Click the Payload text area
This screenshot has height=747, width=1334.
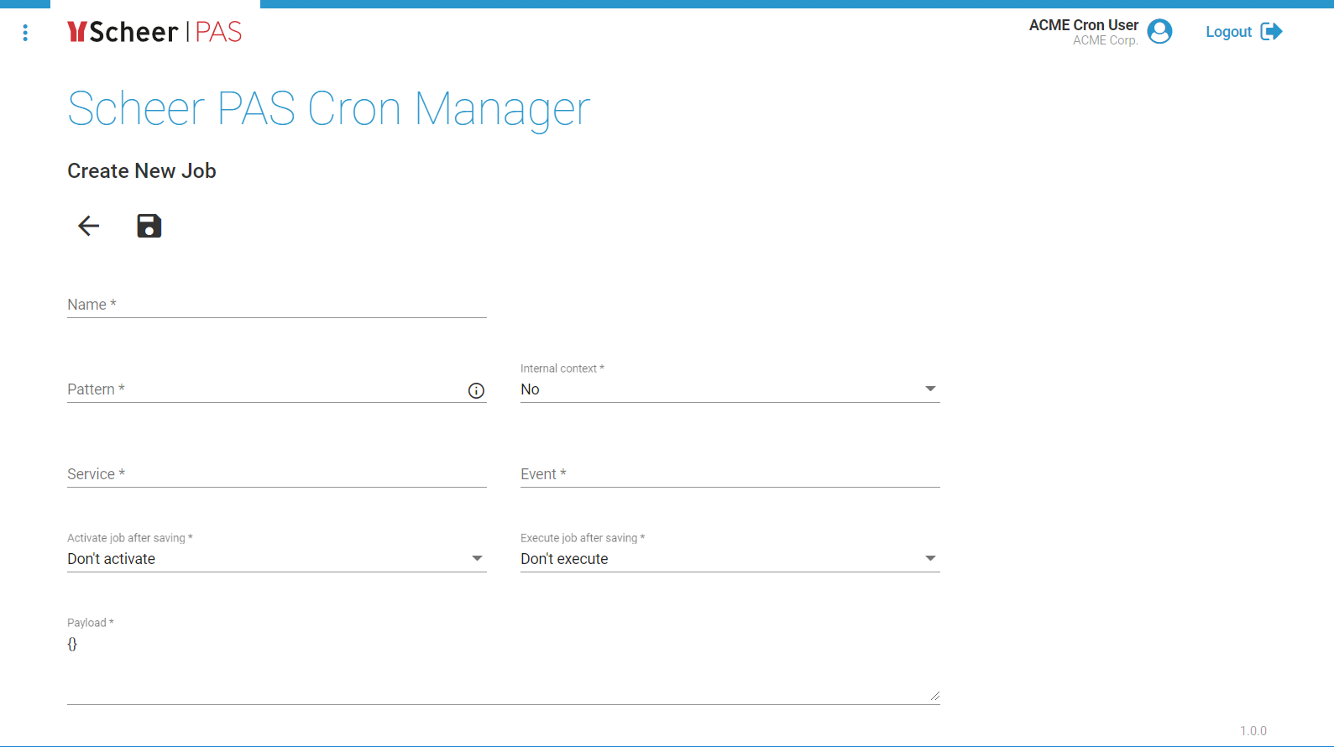tap(504, 669)
